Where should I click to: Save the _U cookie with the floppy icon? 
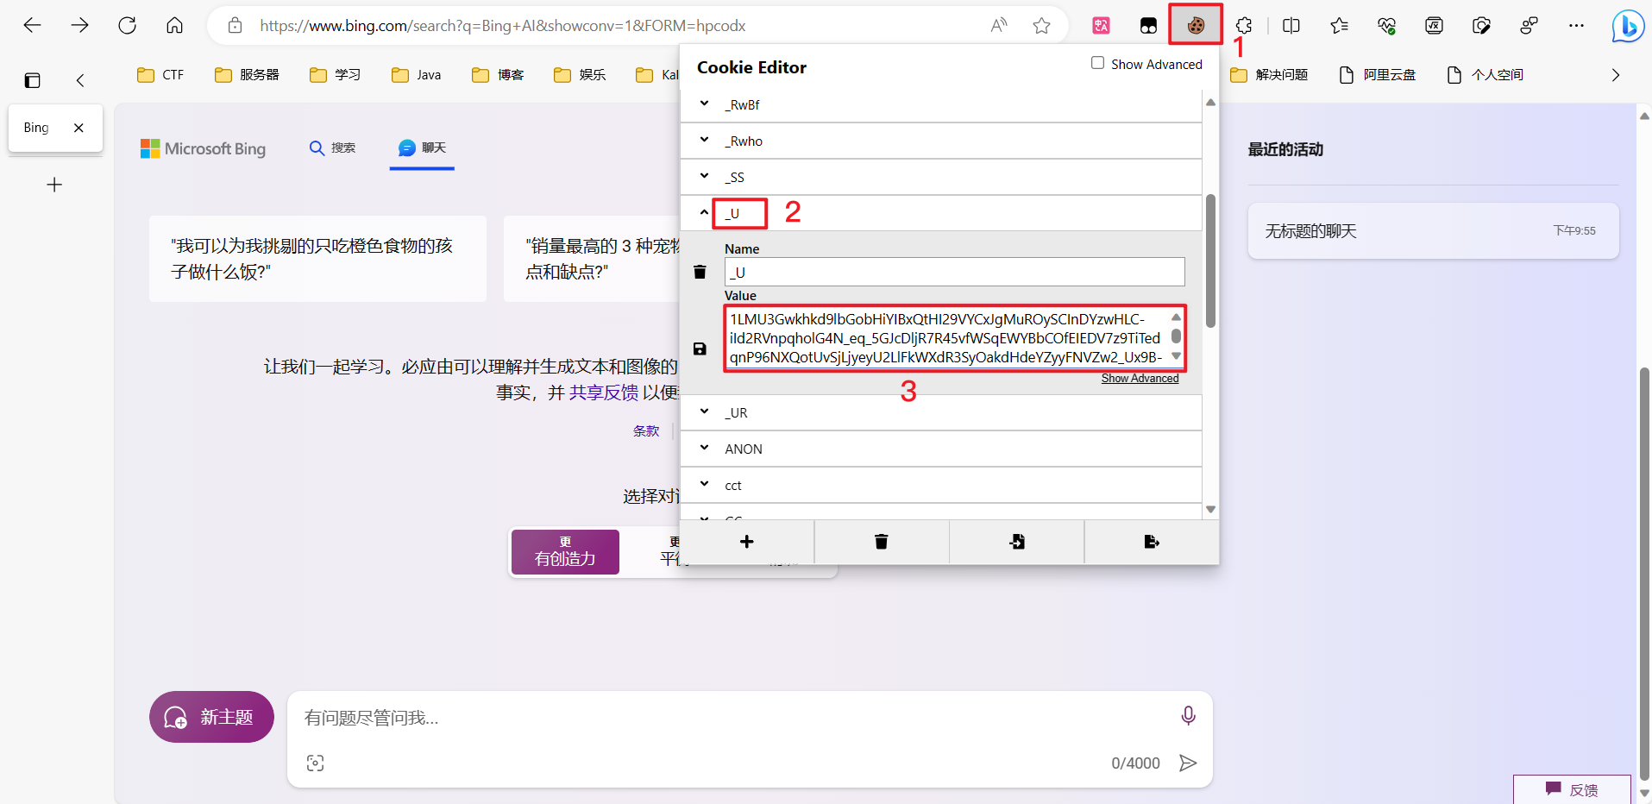700,349
